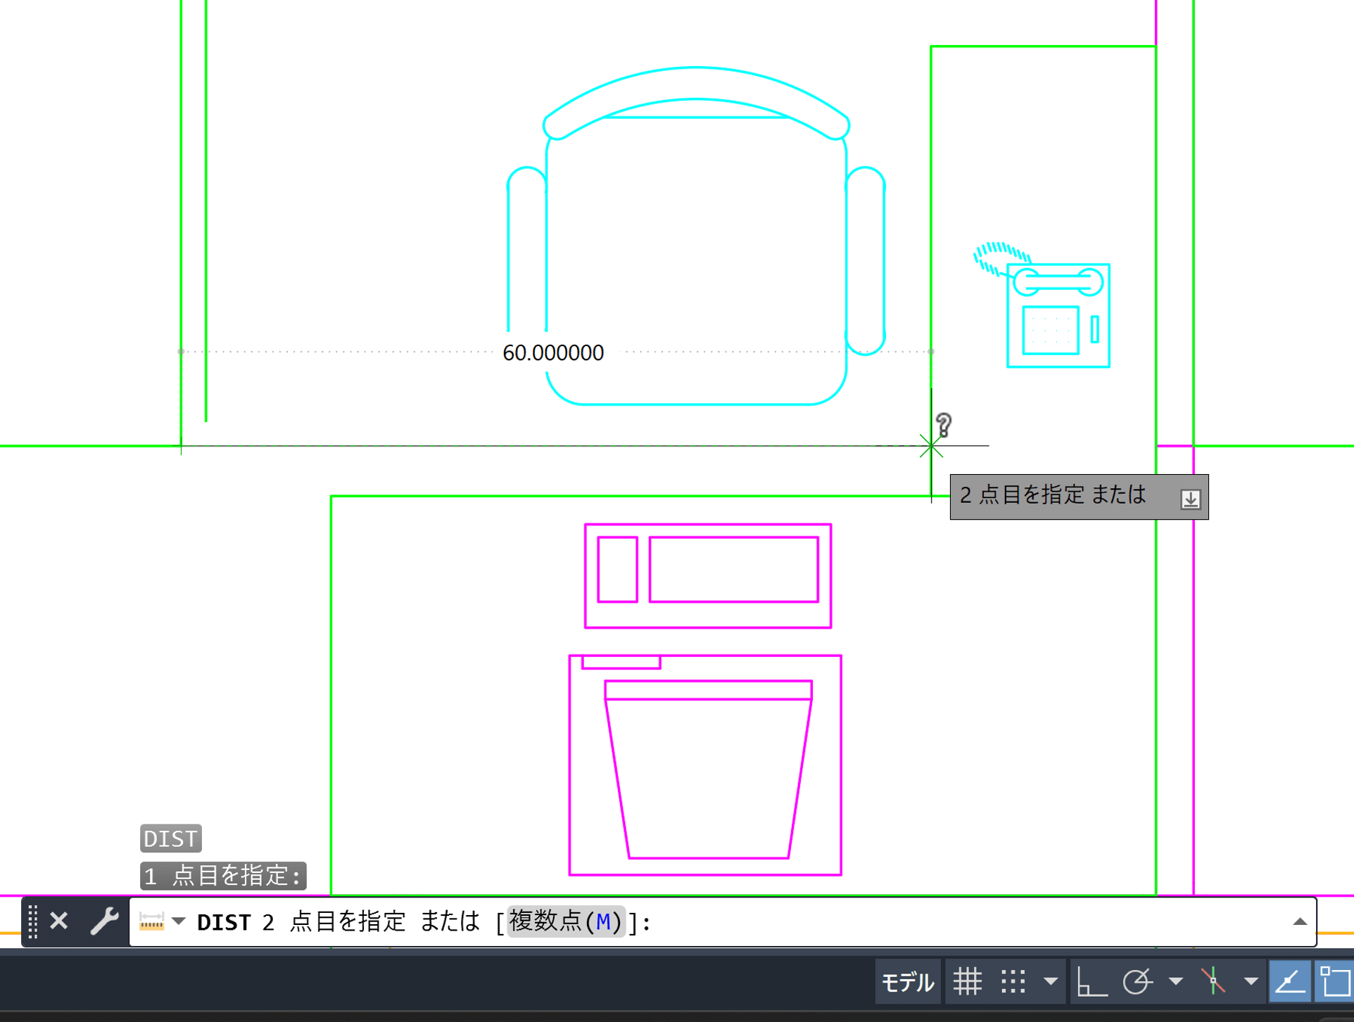Screen dimensions: 1354x1022
Task: Click the isometric drafting icon
Action: (x=1213, y=981)
